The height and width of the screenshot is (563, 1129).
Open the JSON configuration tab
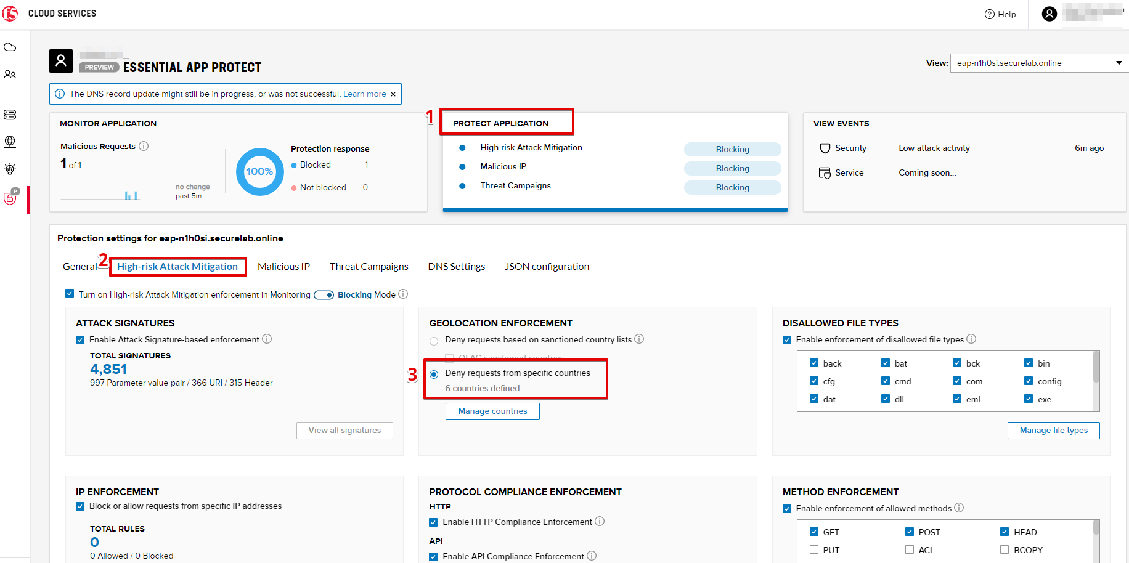tap(547, 267)
